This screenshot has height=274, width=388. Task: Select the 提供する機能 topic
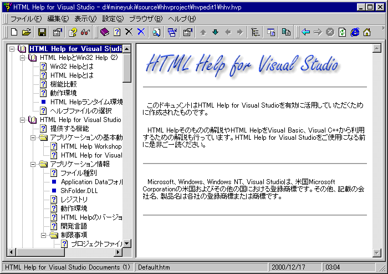click(x=69, y=129)
